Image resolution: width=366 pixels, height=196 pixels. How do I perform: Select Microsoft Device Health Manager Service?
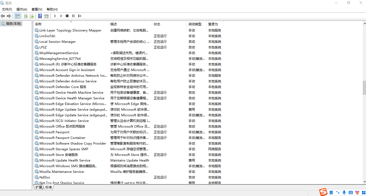(x=72, y=98)
